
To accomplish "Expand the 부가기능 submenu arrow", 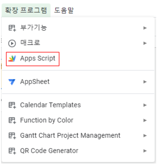I will pyautogui.click(x=145, y=28).
